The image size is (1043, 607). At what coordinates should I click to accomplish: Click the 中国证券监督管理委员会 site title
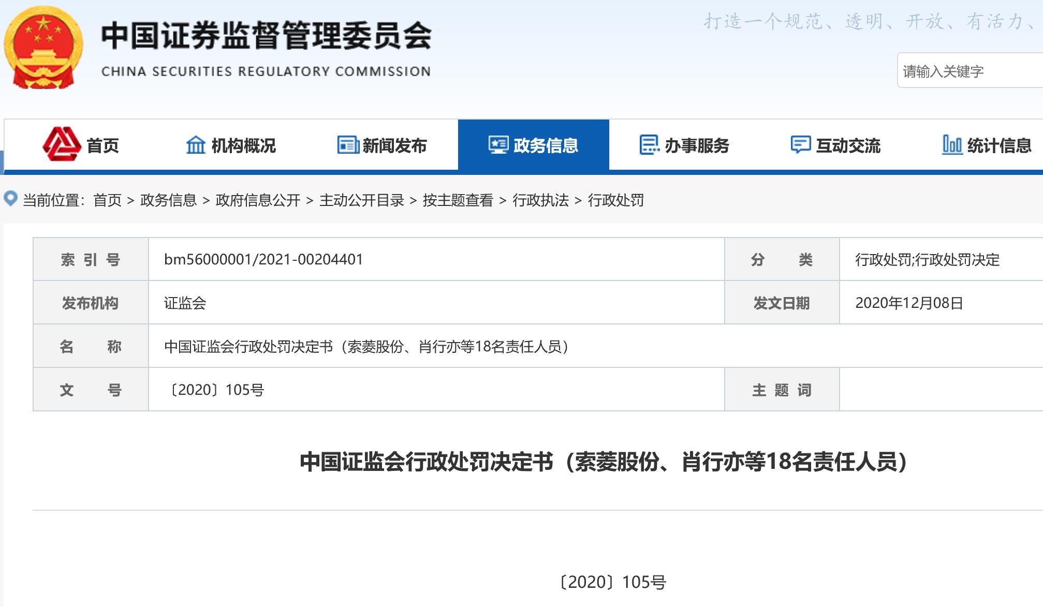coord(266,36)
